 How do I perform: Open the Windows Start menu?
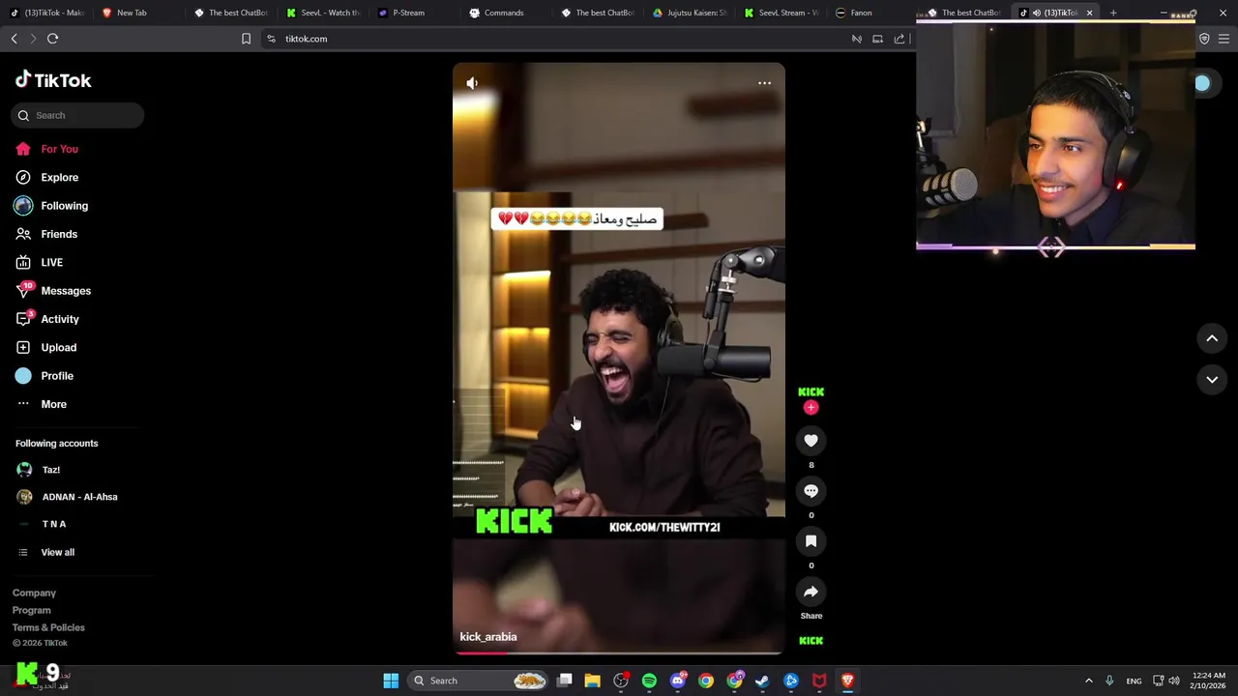coord(391,681)
